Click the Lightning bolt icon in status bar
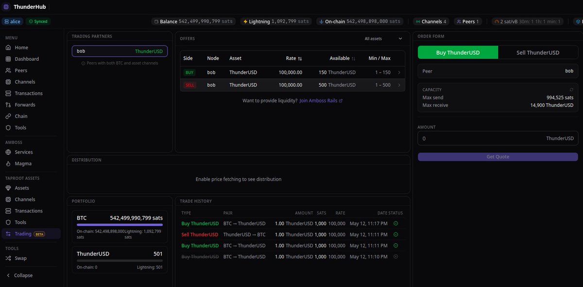This screenshot has height=287, width=583. tap(245, 21)
